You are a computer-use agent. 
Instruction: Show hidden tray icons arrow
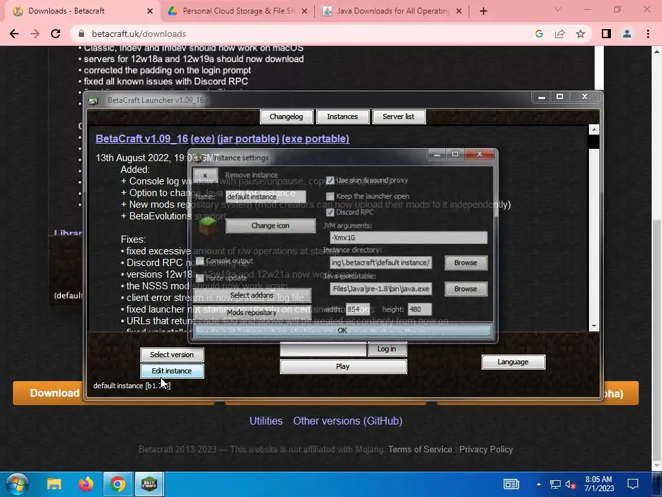pyautogui.click(x=539, y=484)
